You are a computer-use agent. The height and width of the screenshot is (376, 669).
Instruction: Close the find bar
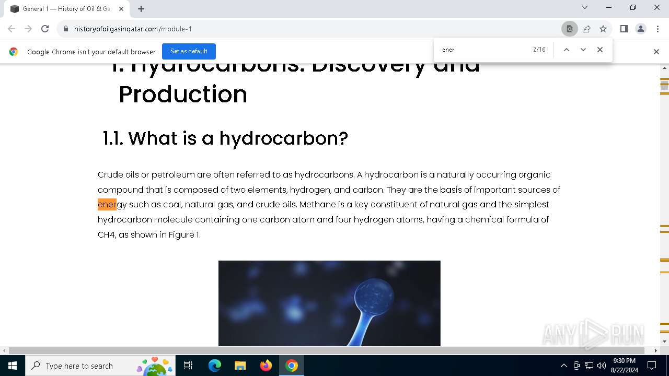pos(600,50)
